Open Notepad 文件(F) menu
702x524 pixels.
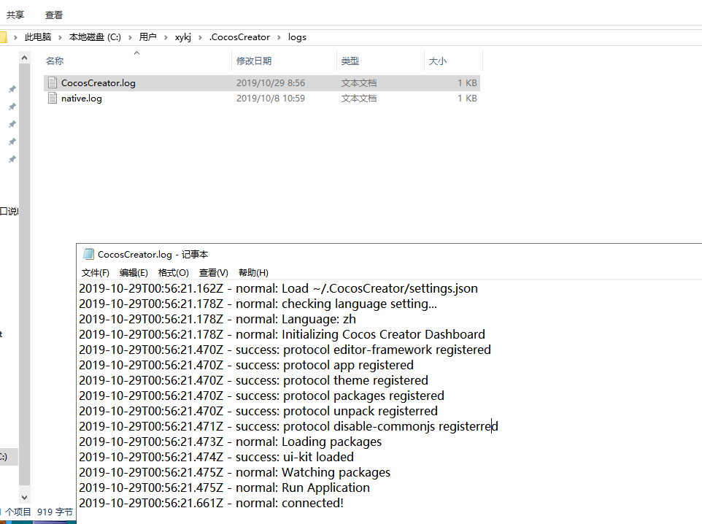point(96,273)
